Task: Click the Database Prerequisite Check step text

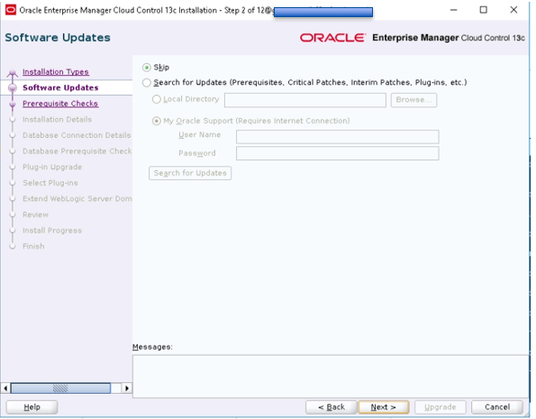Action: [x=77, y=150]
